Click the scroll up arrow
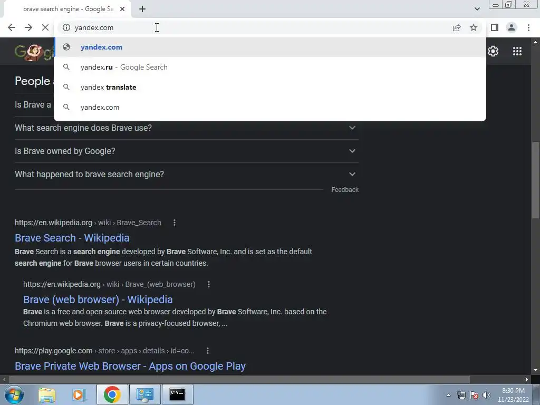Viewport: 540px width, 405px height. click(535, 42)
